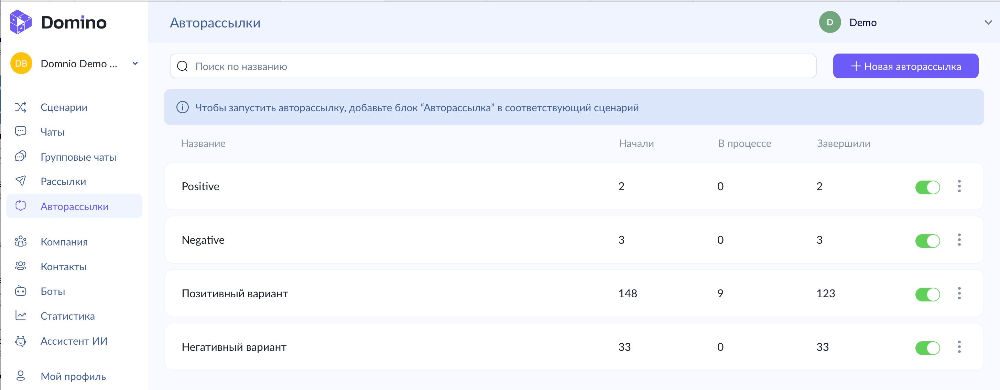Click the Поиск по названию search field
This screenshot has height=390, width=1000.
tap(493, 66)
